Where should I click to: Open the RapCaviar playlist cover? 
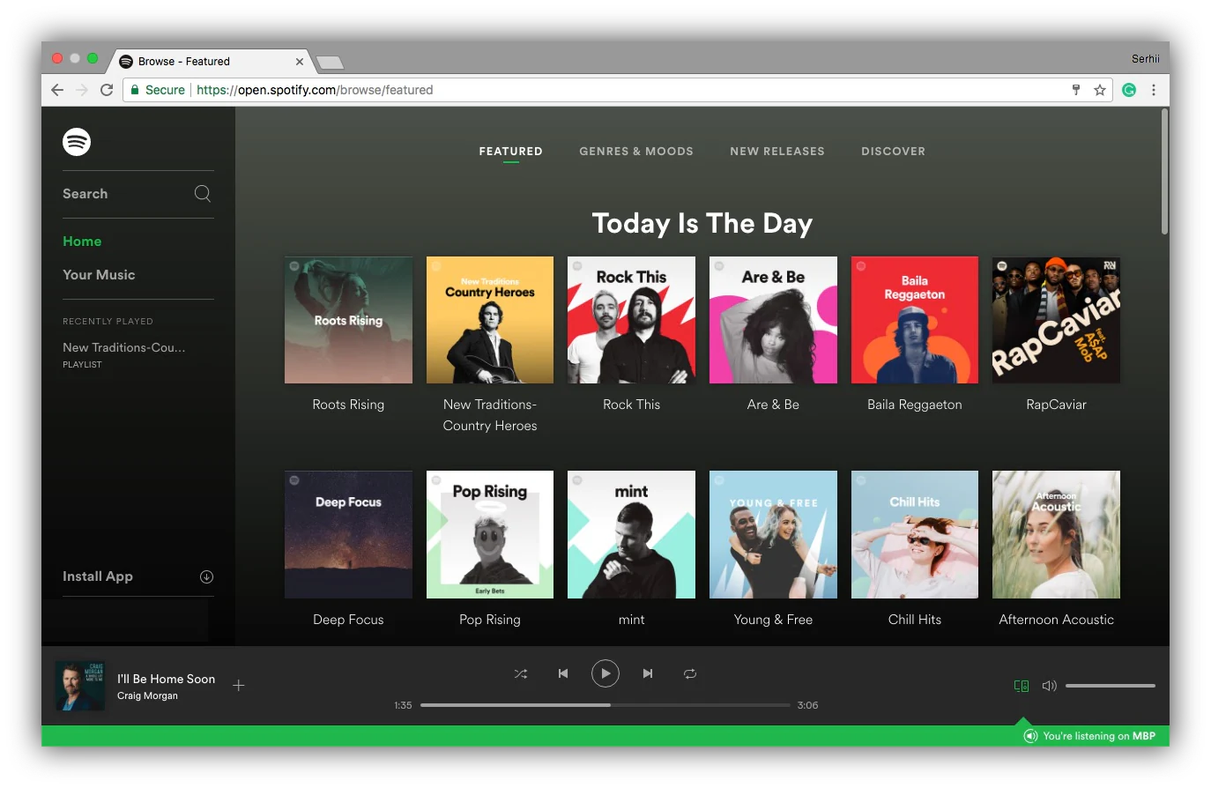pyautogui.click(x=1056, y=320)
